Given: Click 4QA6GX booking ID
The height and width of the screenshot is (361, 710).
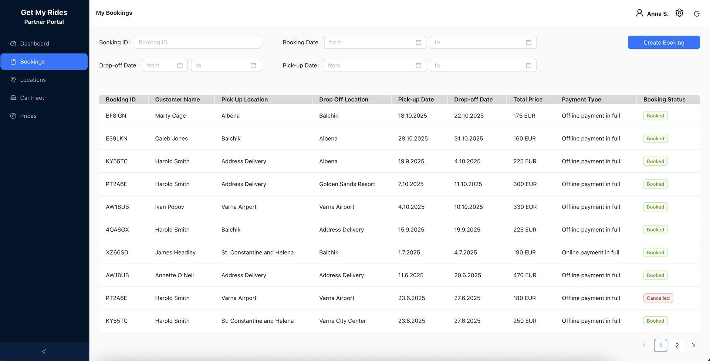Looking at the screenshot, I should 117,230.
